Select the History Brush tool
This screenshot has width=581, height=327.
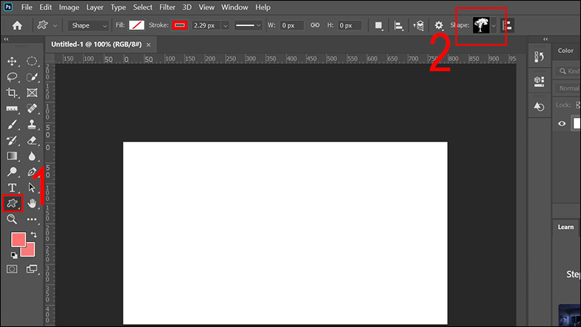[x=12, y=140]
